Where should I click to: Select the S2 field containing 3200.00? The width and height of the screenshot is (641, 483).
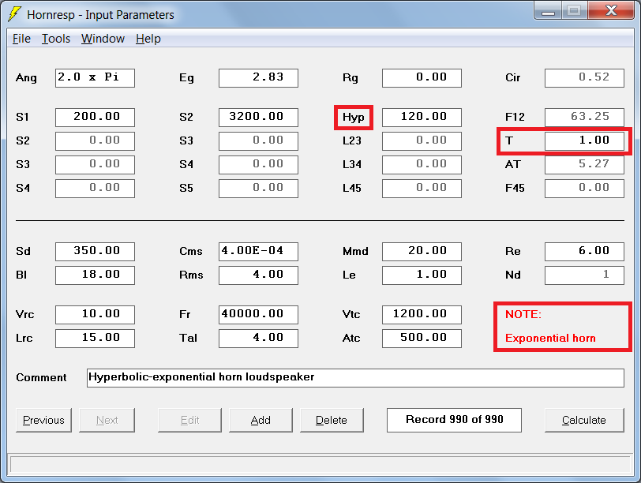tap(258, 118)
